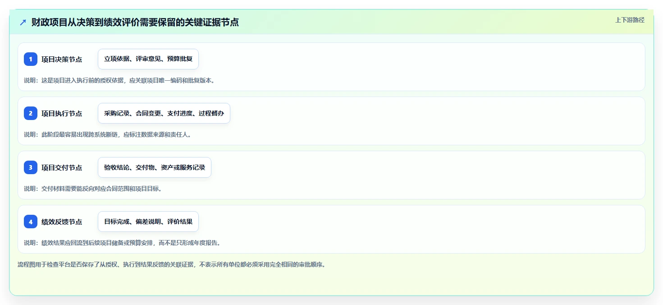The image size is (663, 305).
Task: Select the 项目交付节点 label
Action: pos(62,167)
